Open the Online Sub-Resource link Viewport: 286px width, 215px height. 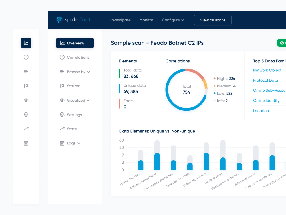click(x=269, y=91)
